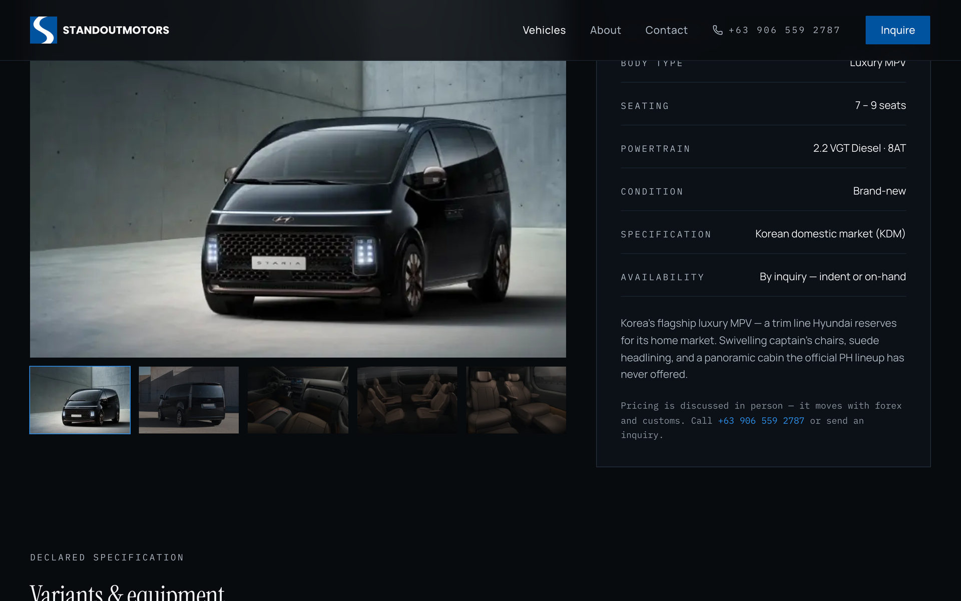Image resolution: width=961 pixels, height=601 pixels.
Task: Click the blue phone number in pricing note
Action: tap(761, 421)
